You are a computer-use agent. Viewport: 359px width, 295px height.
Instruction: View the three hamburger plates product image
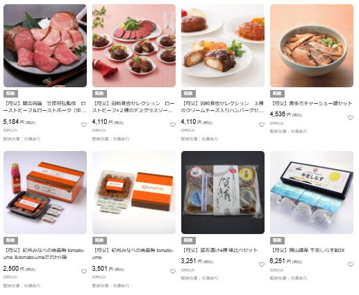[x=223, y=46]
